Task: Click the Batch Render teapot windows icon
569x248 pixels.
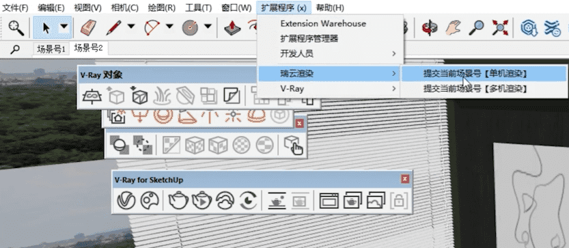Action: click(352, 200)
